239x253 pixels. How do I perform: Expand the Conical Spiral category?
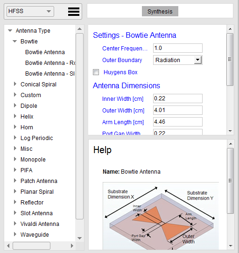15,84
